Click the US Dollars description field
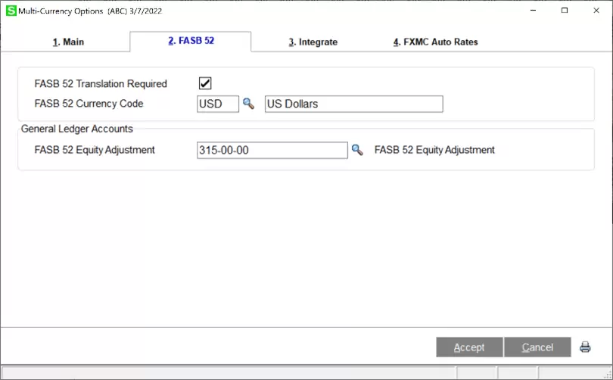The height and width of the screenshot is (380, 613). 353,104
